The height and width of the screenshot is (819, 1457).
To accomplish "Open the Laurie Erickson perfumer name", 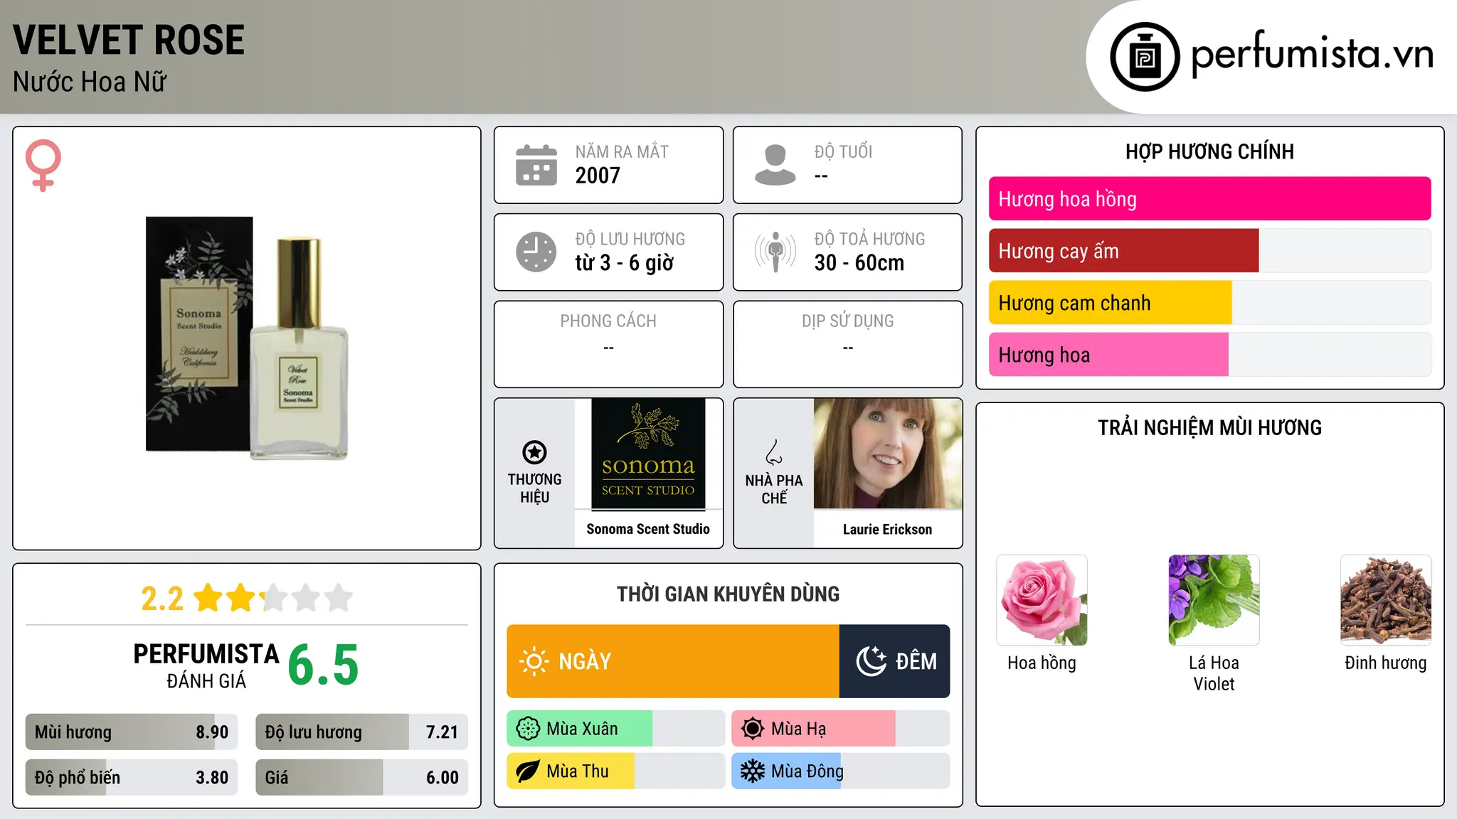I will tap(888, 529).
